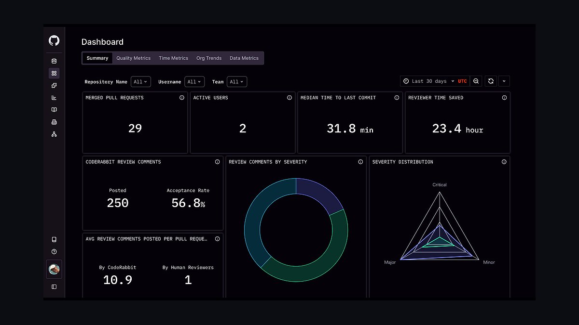Click the merged pull requests value 29

(x=135, y=129)
